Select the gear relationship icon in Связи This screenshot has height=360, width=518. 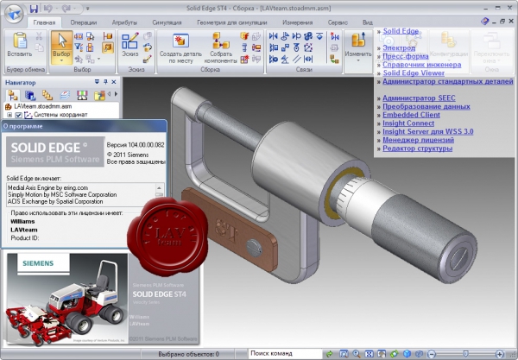pyautogui.click(x=308, y=36)
